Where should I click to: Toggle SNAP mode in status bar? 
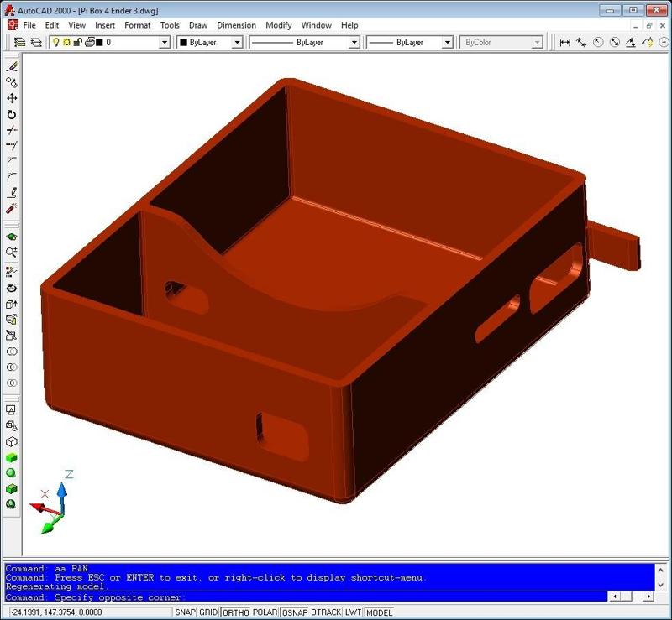click(185, 612)
